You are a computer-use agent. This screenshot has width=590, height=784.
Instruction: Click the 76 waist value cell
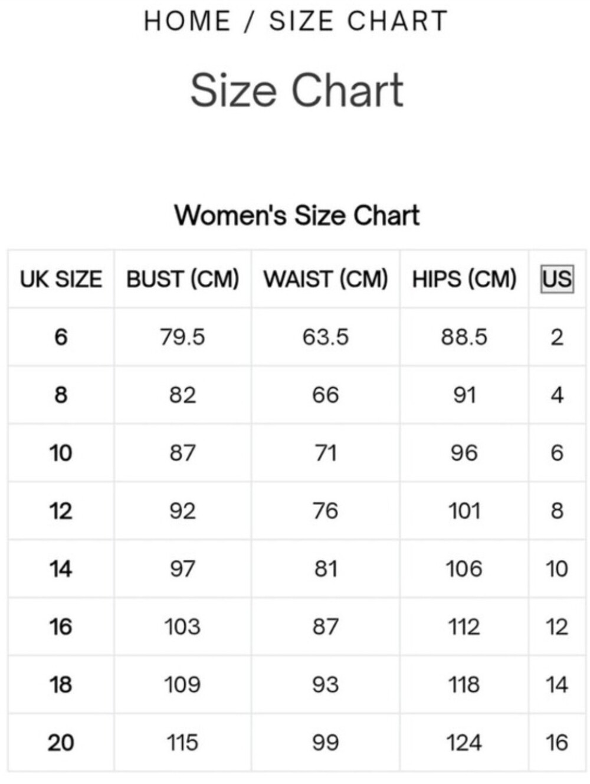tap(326, 511)
